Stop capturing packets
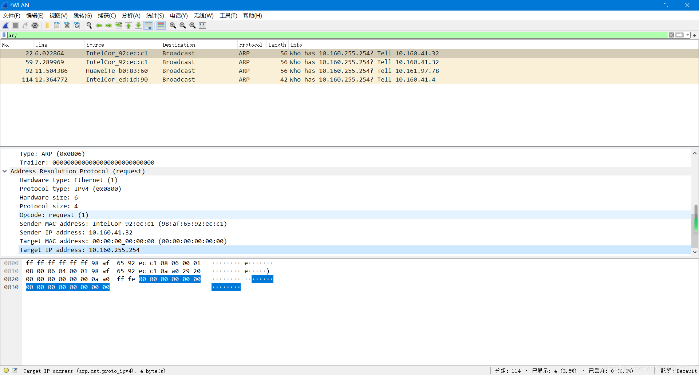This screenshot has height=375, width=699. [x=15, y=25]
